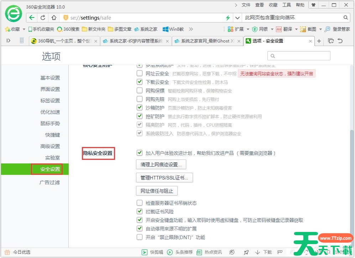Open the 工具 menu

click(x=287, y=5)
